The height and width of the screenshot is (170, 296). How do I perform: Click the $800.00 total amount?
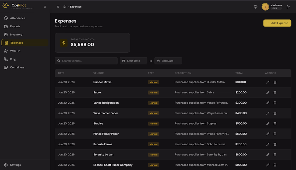coord(241,154)
